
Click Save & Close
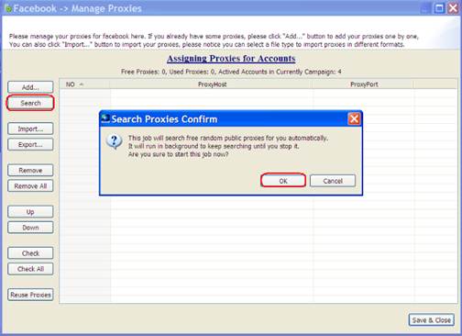431,320
